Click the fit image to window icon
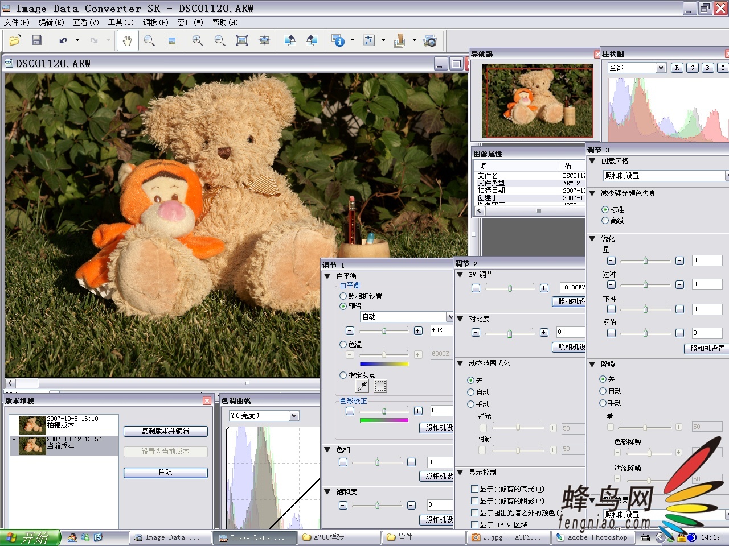This screenshot has width=729, height=546. pos(242,40)
